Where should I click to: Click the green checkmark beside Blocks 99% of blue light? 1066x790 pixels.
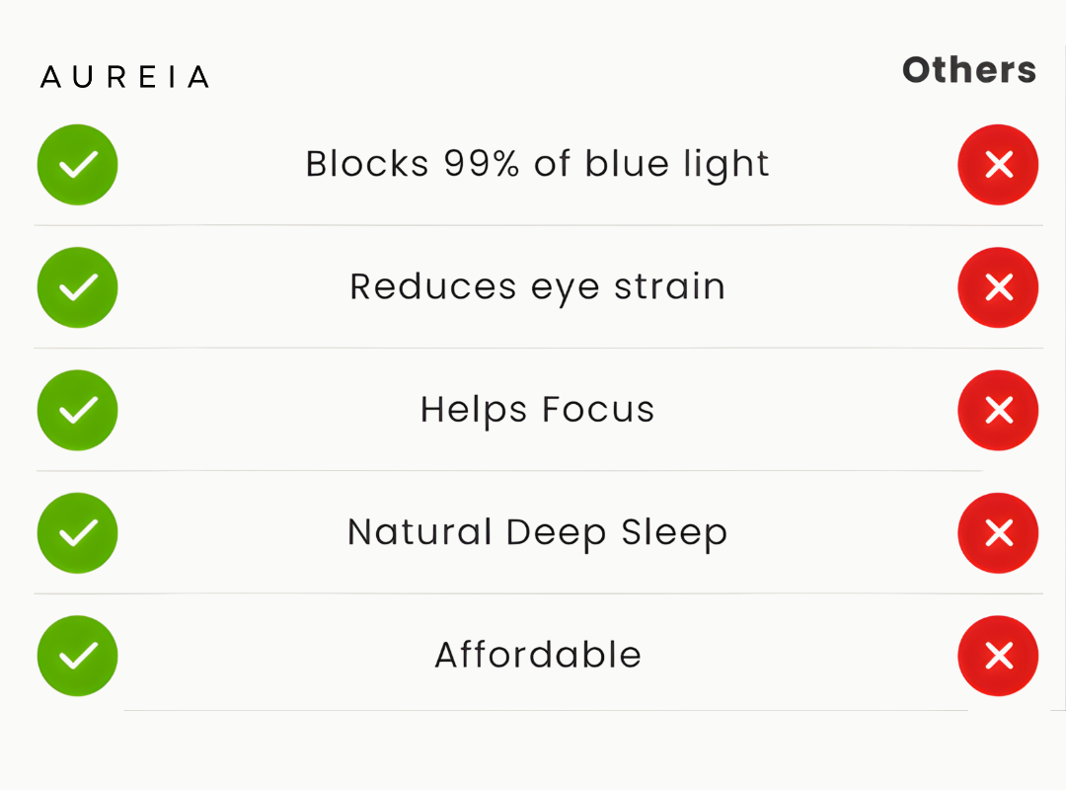(x=77, y=165)
